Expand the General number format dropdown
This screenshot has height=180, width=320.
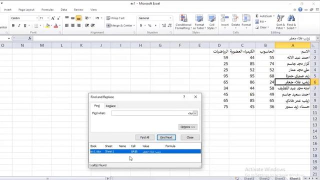170,18
